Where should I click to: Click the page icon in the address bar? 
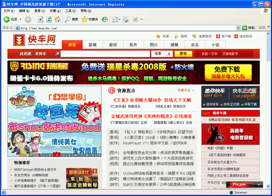click(x=18, y=28)
